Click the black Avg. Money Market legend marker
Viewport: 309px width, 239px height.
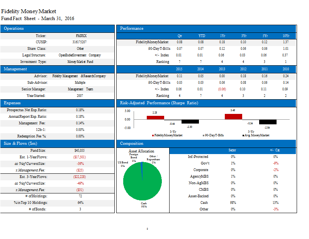coord(243,136)
